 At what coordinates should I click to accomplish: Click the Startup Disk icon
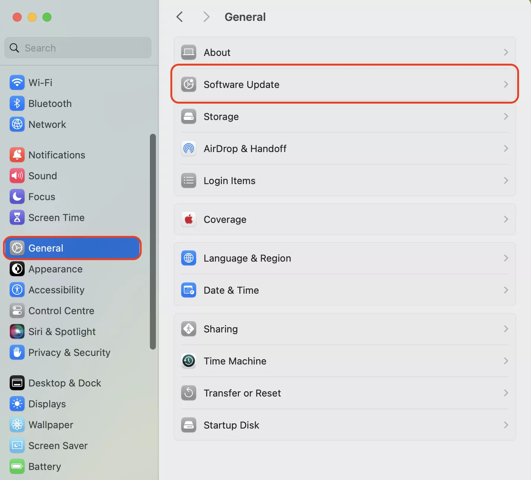click(189, 425)
